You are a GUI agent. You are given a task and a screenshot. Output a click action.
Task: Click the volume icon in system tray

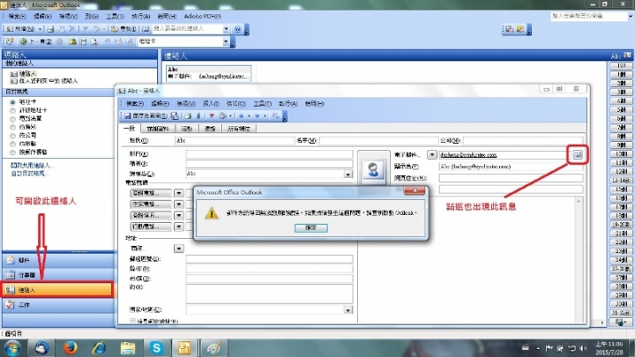[x=583, y=348]
